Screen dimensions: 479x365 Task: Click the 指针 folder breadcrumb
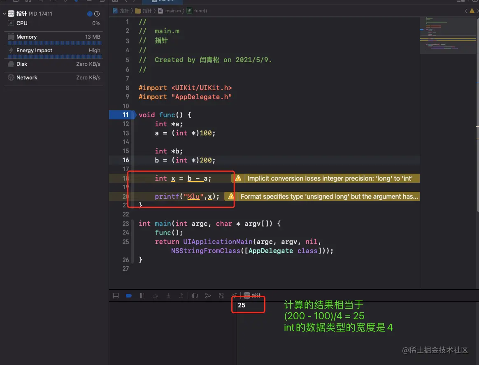(143, 11)
